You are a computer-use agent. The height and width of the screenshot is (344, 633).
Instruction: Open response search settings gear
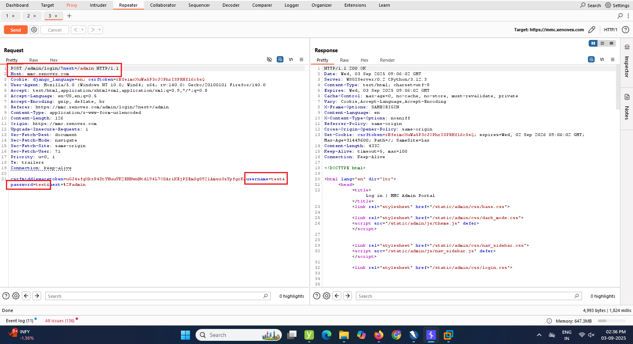pyautogui.click(x=327, y=296)
